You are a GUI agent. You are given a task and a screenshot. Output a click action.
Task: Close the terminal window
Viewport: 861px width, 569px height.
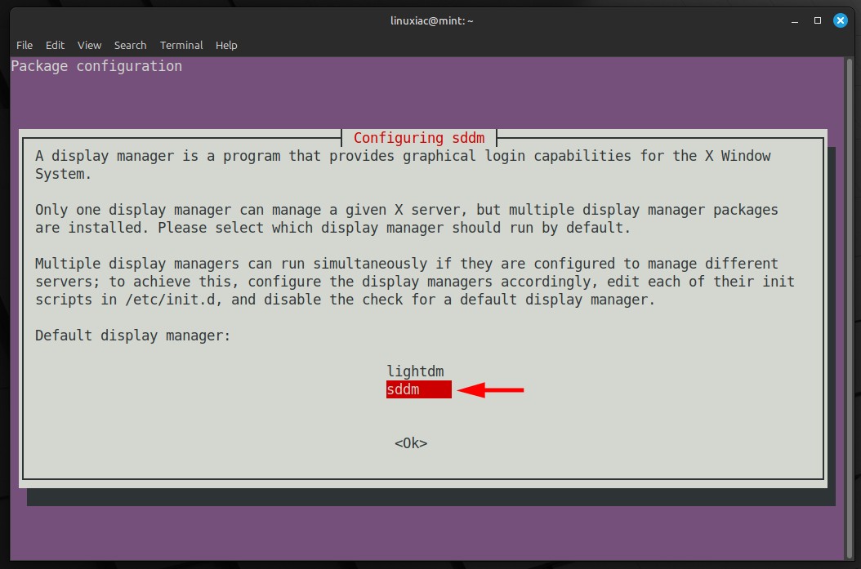pyautogui.click(x=840, y=21)
